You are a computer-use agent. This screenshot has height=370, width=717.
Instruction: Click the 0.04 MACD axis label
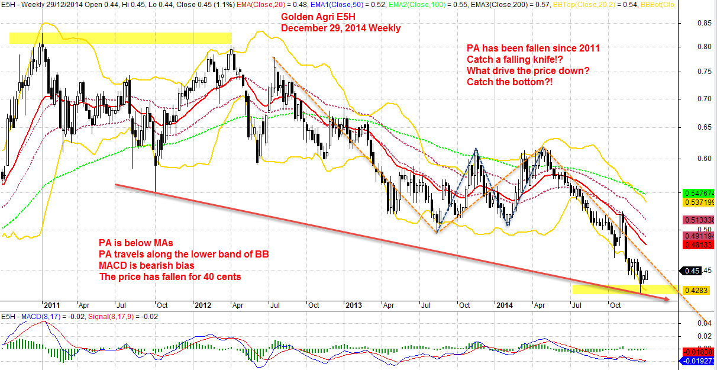(704, 323)
